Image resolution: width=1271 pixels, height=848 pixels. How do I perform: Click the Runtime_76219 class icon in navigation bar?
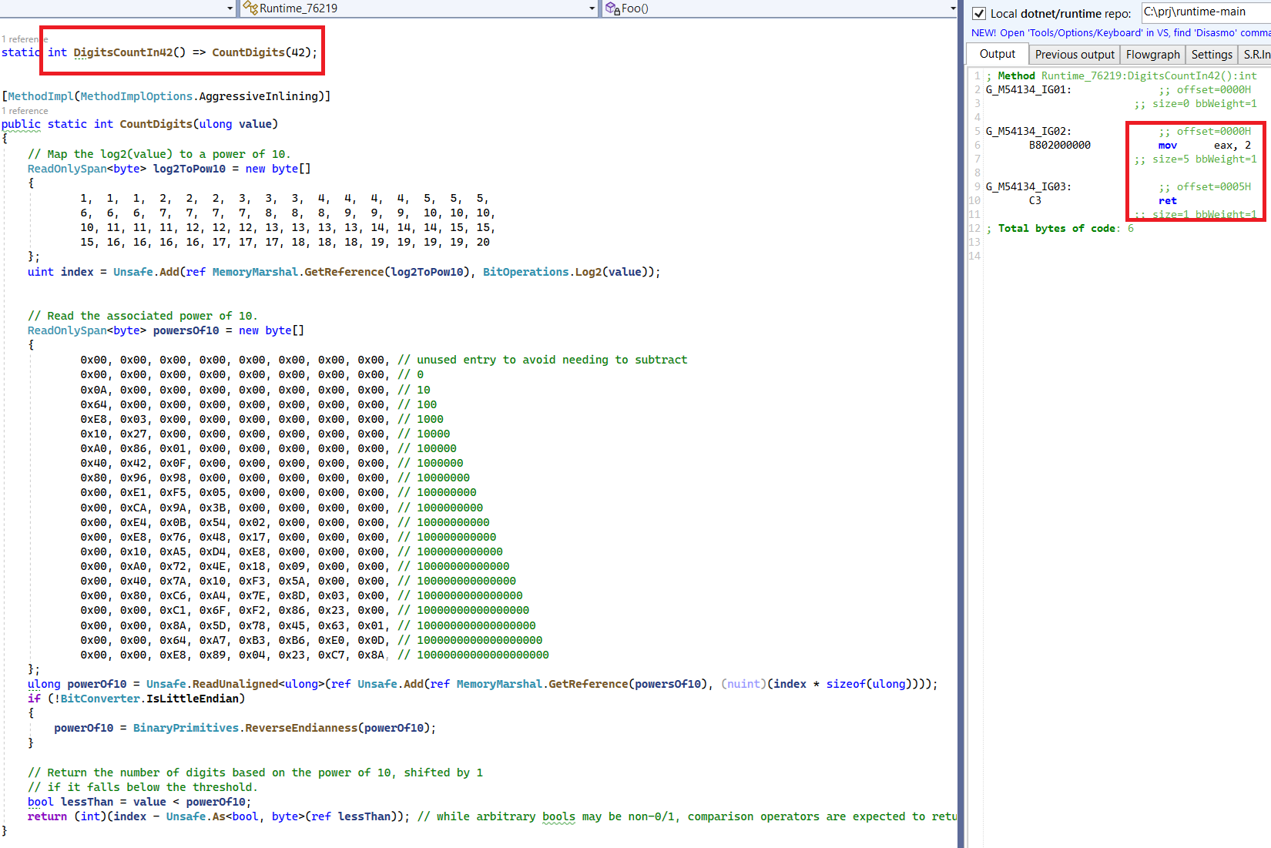pyautogui.click(x=250, y=8)
